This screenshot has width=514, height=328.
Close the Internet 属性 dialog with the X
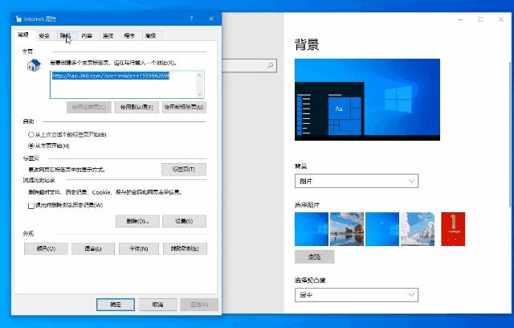(211, 18)
